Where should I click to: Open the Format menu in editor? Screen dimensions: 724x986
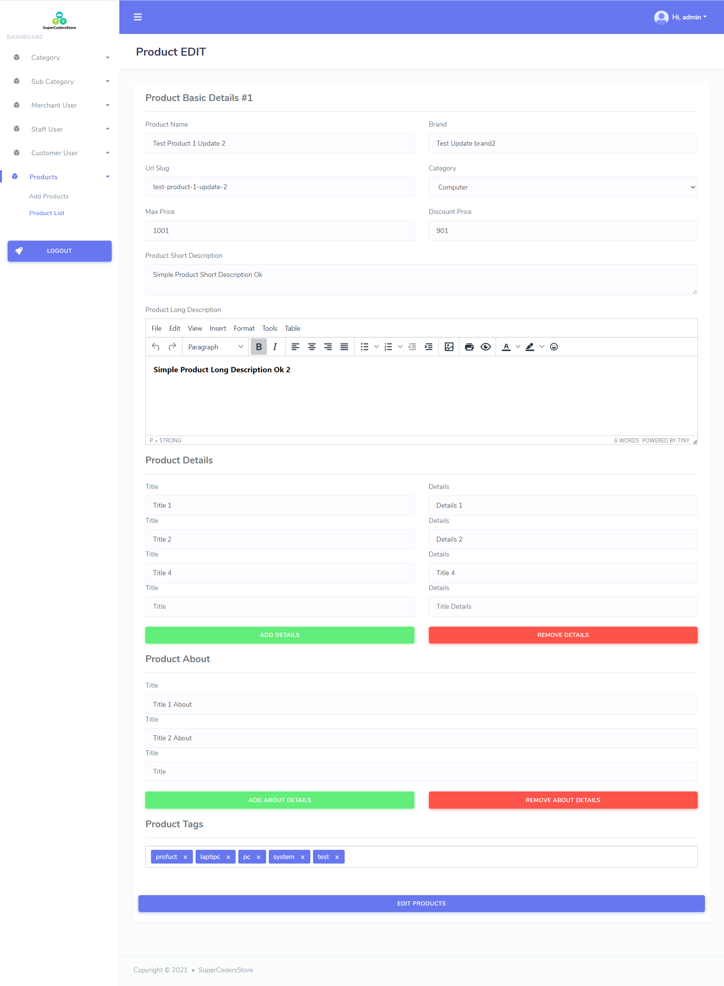244,328
